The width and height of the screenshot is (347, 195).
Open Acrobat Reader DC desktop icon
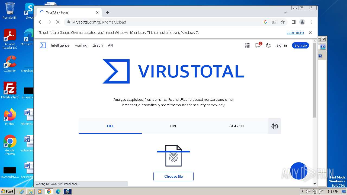pos(10,39)
